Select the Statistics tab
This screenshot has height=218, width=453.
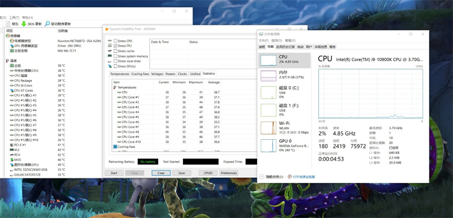[208, 74]
